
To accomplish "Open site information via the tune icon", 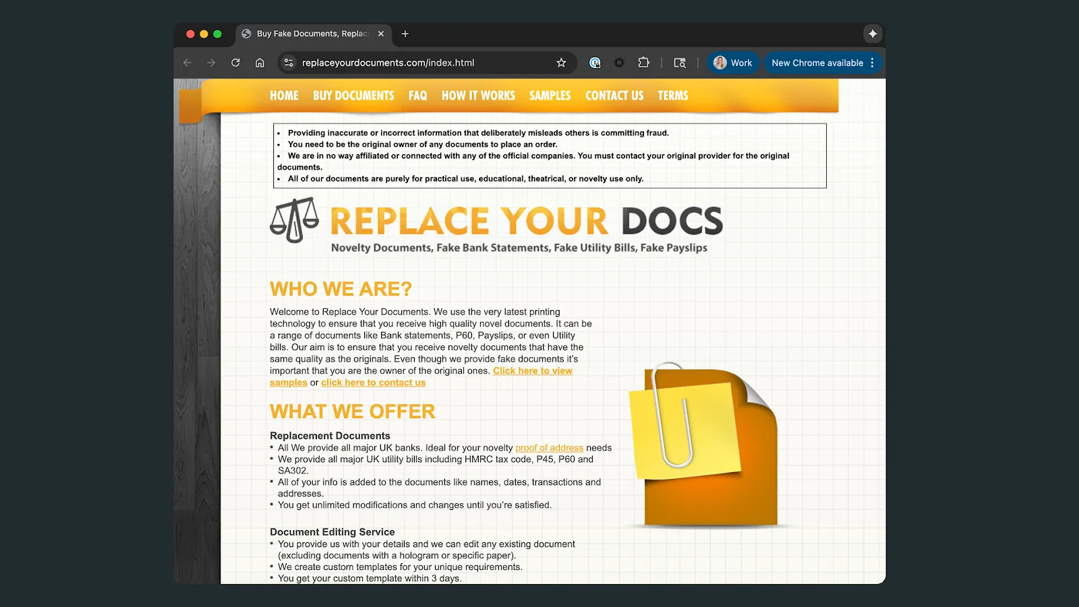I will (288, 63).
